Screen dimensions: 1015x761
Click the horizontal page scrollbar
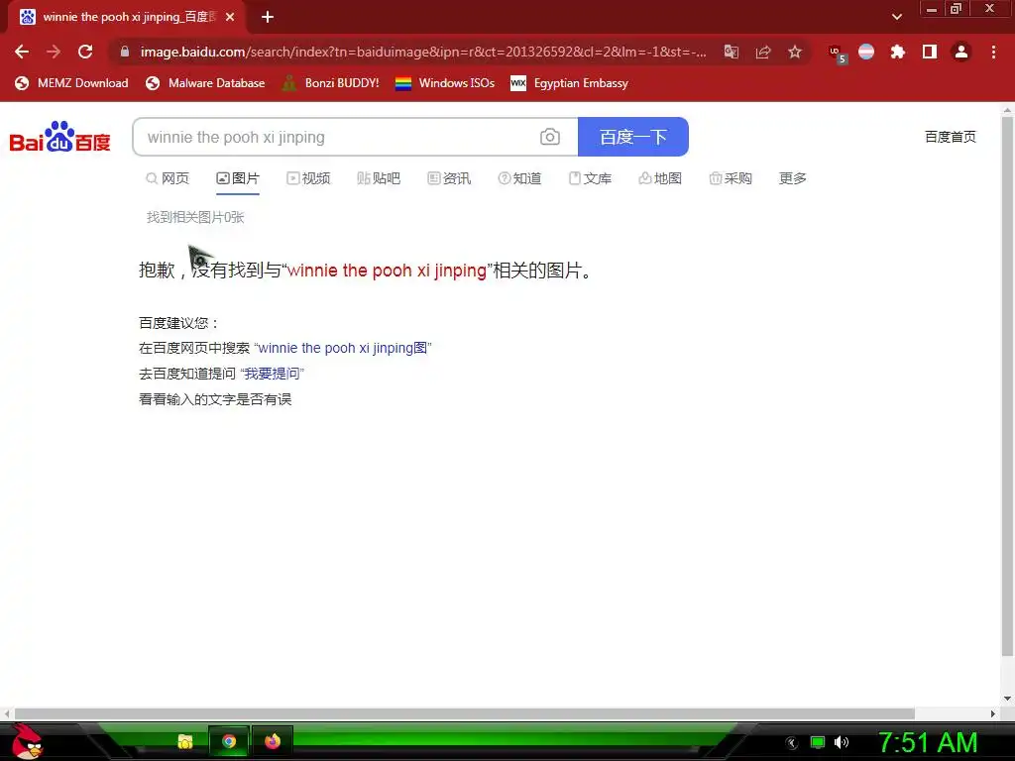click(464, 713)
